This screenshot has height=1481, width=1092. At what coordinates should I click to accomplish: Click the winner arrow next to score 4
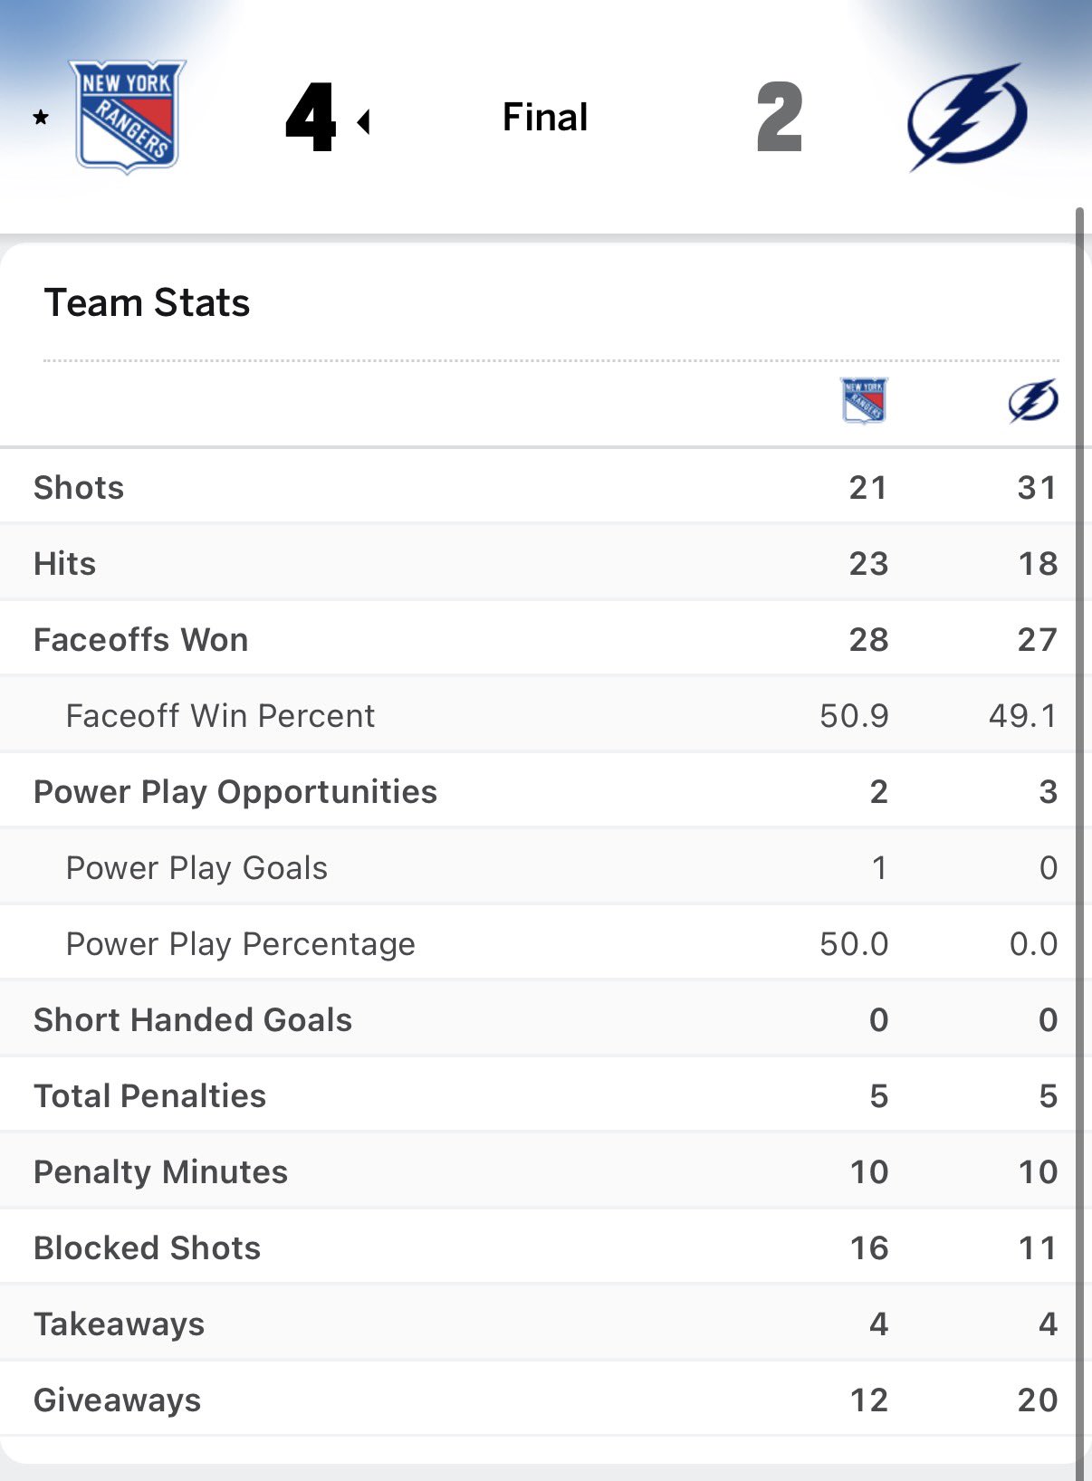pyautogui.click(x=364, y=121)
